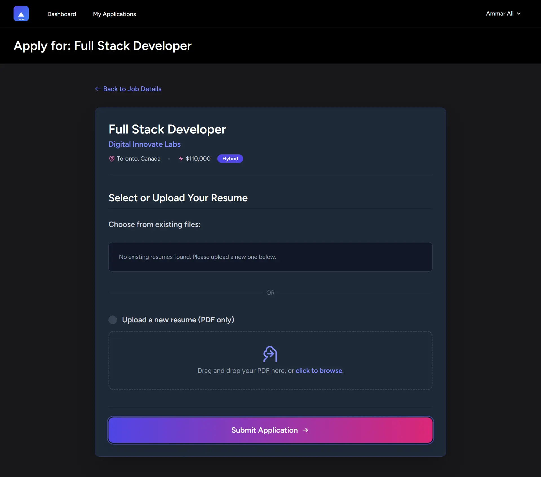Image resolution: width=541 pixels, height=477 pixels.
Task: Select the Upload a new resume radio button
Action: pyautogui.click(x=113, y=320)
